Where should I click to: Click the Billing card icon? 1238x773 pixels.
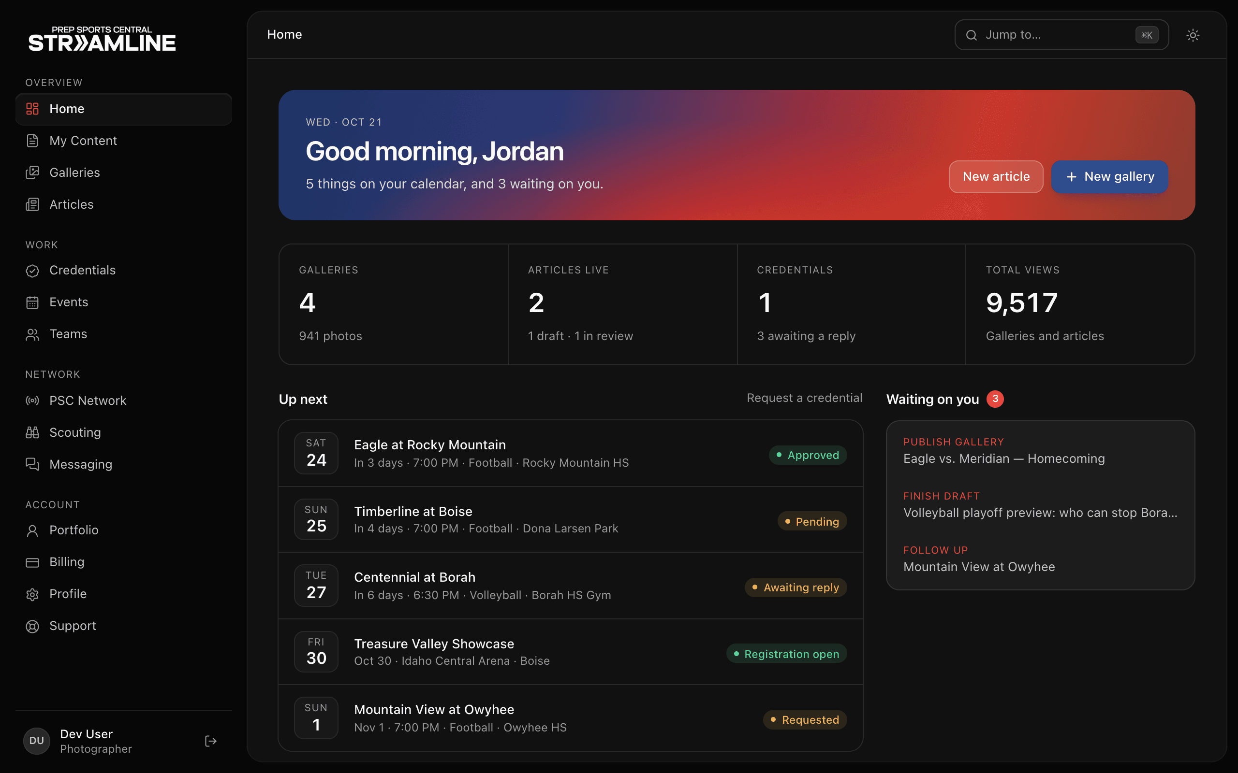pos(32,562)
